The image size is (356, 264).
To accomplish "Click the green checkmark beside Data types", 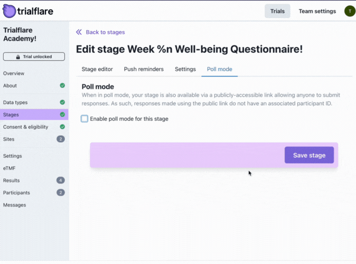I will (x=62, y=102).
